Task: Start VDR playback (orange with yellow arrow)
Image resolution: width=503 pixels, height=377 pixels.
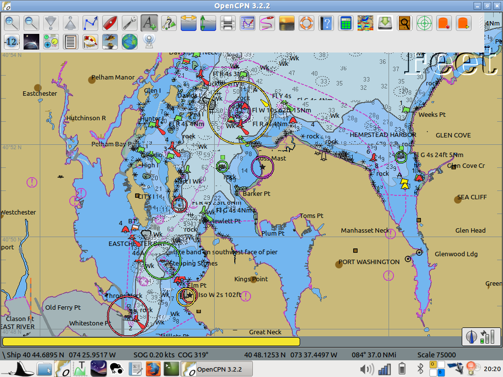Action: point(464,23)
